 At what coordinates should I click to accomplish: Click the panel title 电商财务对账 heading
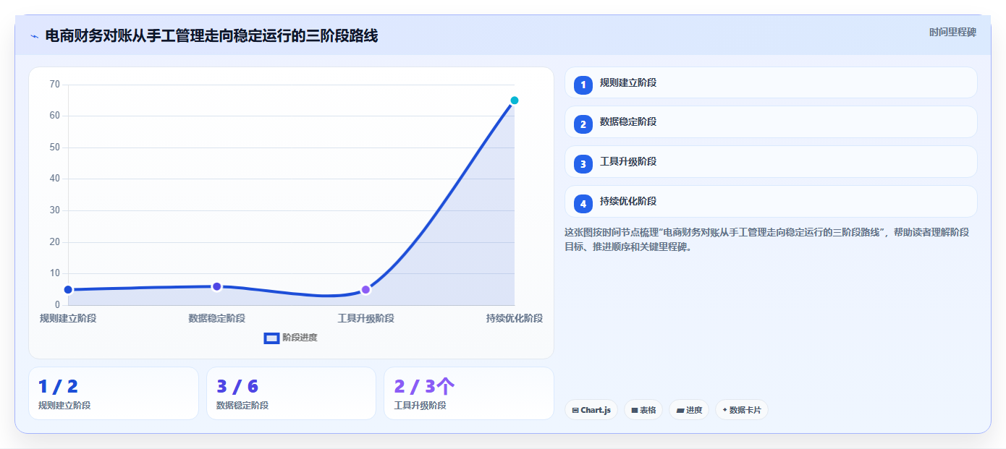tap(211, 35)
